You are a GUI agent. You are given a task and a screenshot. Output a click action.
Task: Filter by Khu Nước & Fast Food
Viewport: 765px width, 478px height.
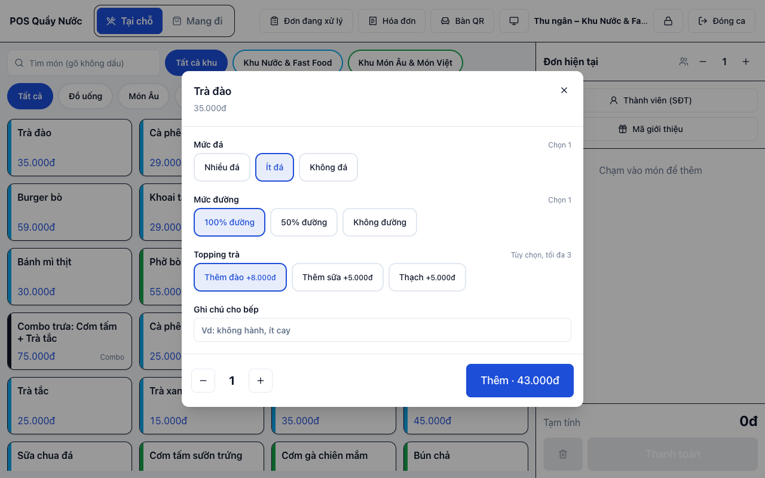(x=287, y=63)
